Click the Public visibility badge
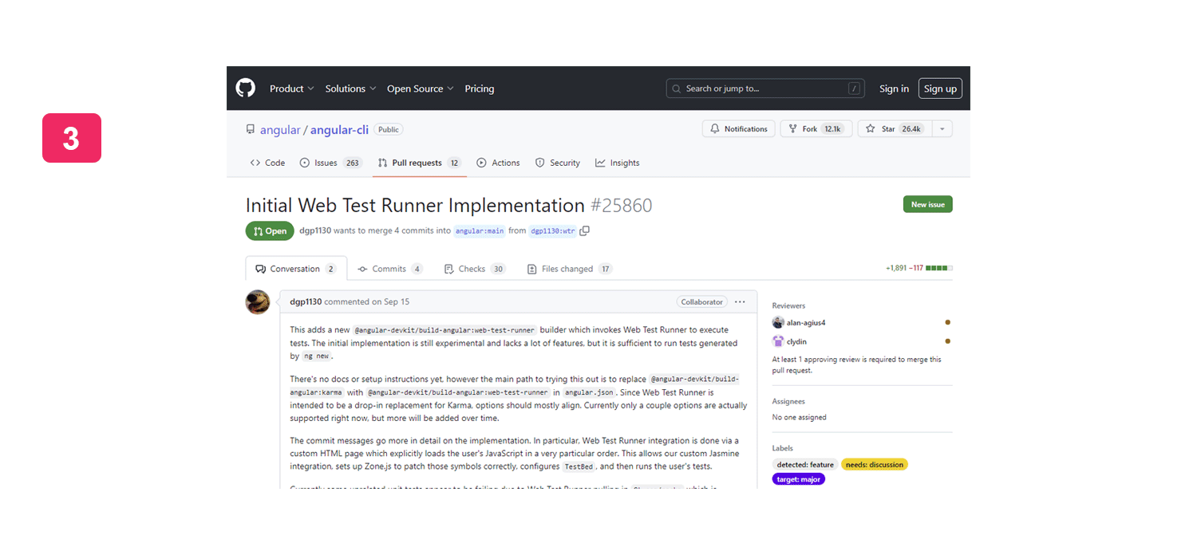 [x=389, y=129]
